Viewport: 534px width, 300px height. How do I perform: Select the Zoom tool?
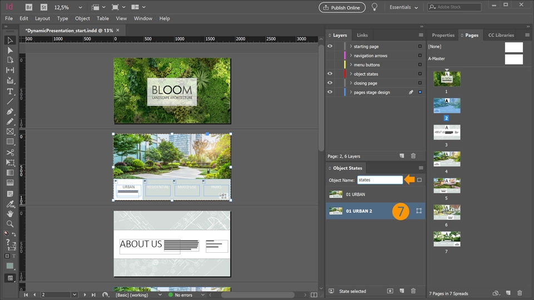[x=10, y=224]
